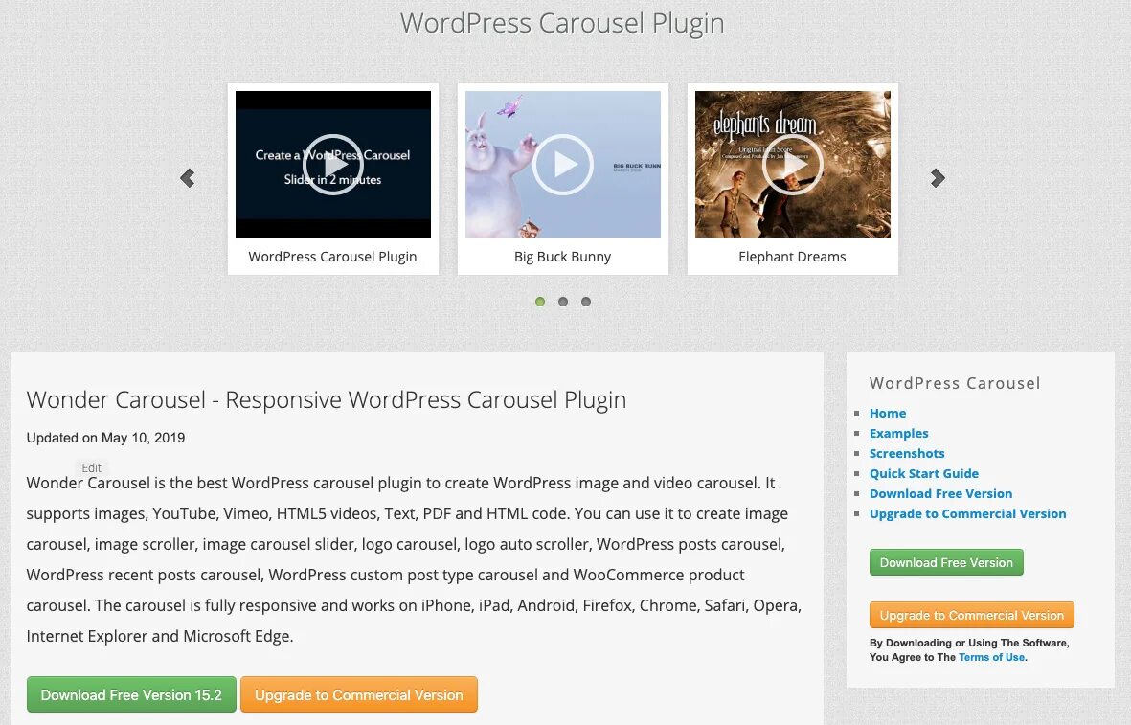Click the Download Free Version 15.2 button
The width and height of the screenshot is (1131, 725).
pos(131,694)
